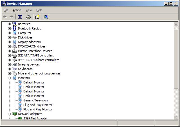
Task: Expand the Computer node
Action: (x=9, y=33)
